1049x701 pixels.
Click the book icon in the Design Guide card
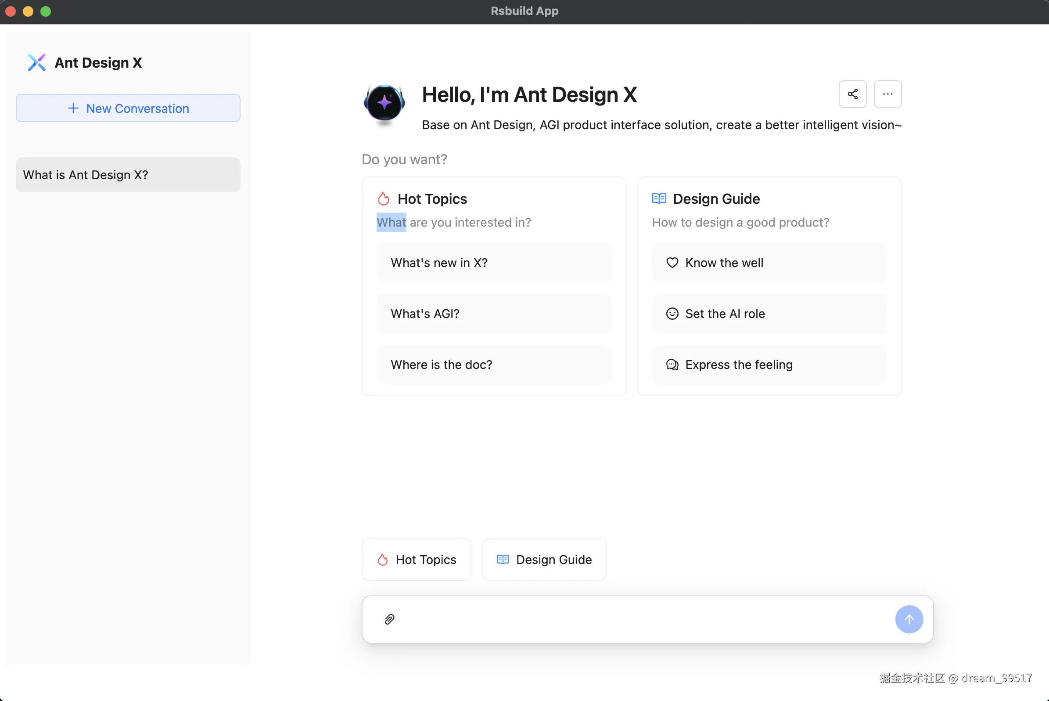coord(659,199)
